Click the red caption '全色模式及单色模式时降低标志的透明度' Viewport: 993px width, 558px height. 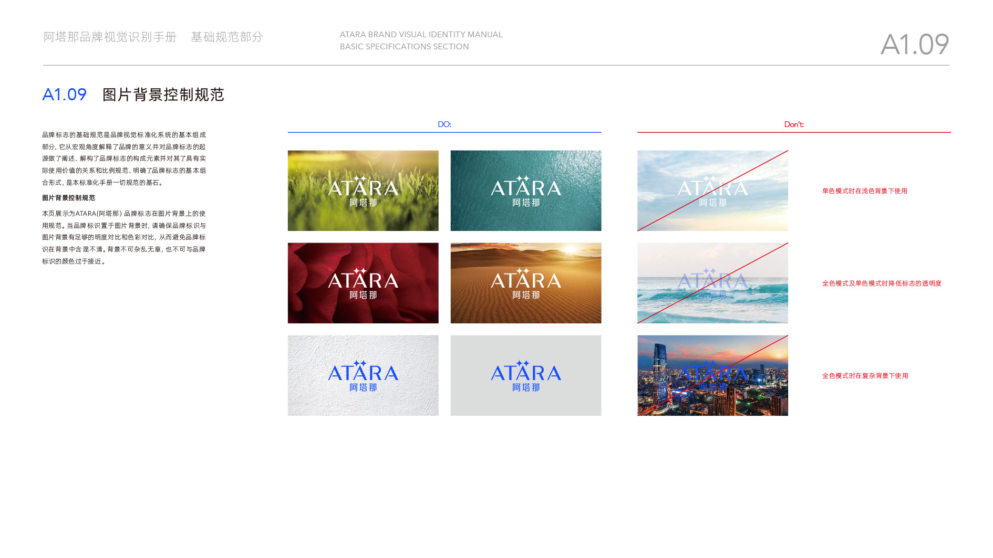click(x=882, y=283)
